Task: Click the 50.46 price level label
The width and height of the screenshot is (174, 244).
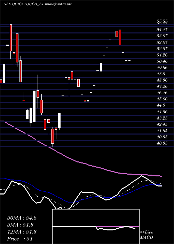Action: pyautogui.click(x=162, y=61)
